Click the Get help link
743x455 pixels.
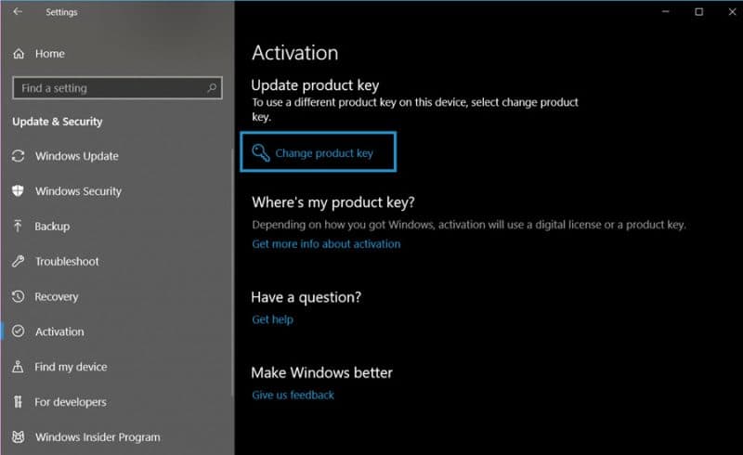272,319
